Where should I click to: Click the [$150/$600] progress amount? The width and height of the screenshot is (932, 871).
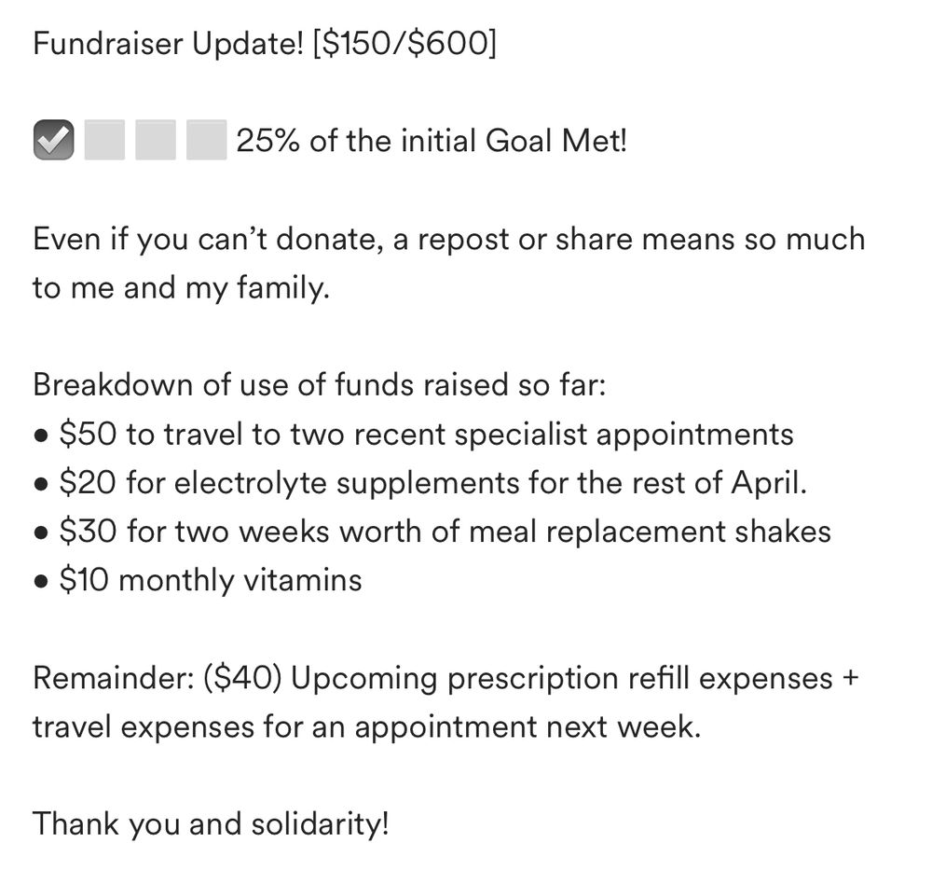click(x=404, y=44)
